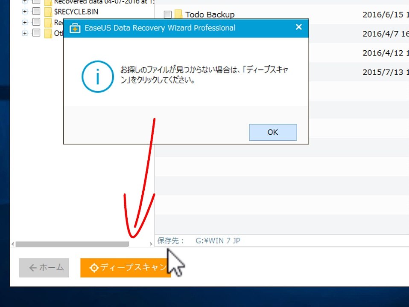Screen dimensions: 409x307
Task: Click the EaseUS logo in dialog title
Action: (x=75, y=28)
